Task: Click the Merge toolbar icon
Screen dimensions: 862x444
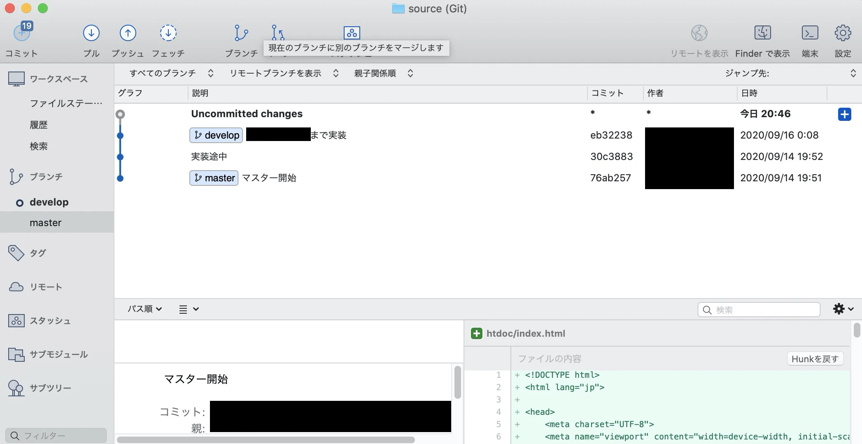Action: tap(278, 32)
